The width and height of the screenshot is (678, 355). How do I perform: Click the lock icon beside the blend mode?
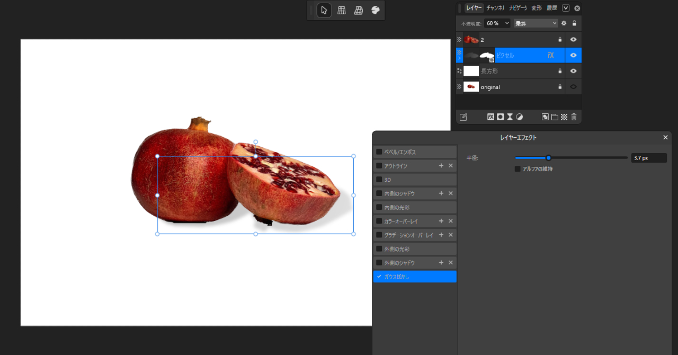click(x=574, y=23)
